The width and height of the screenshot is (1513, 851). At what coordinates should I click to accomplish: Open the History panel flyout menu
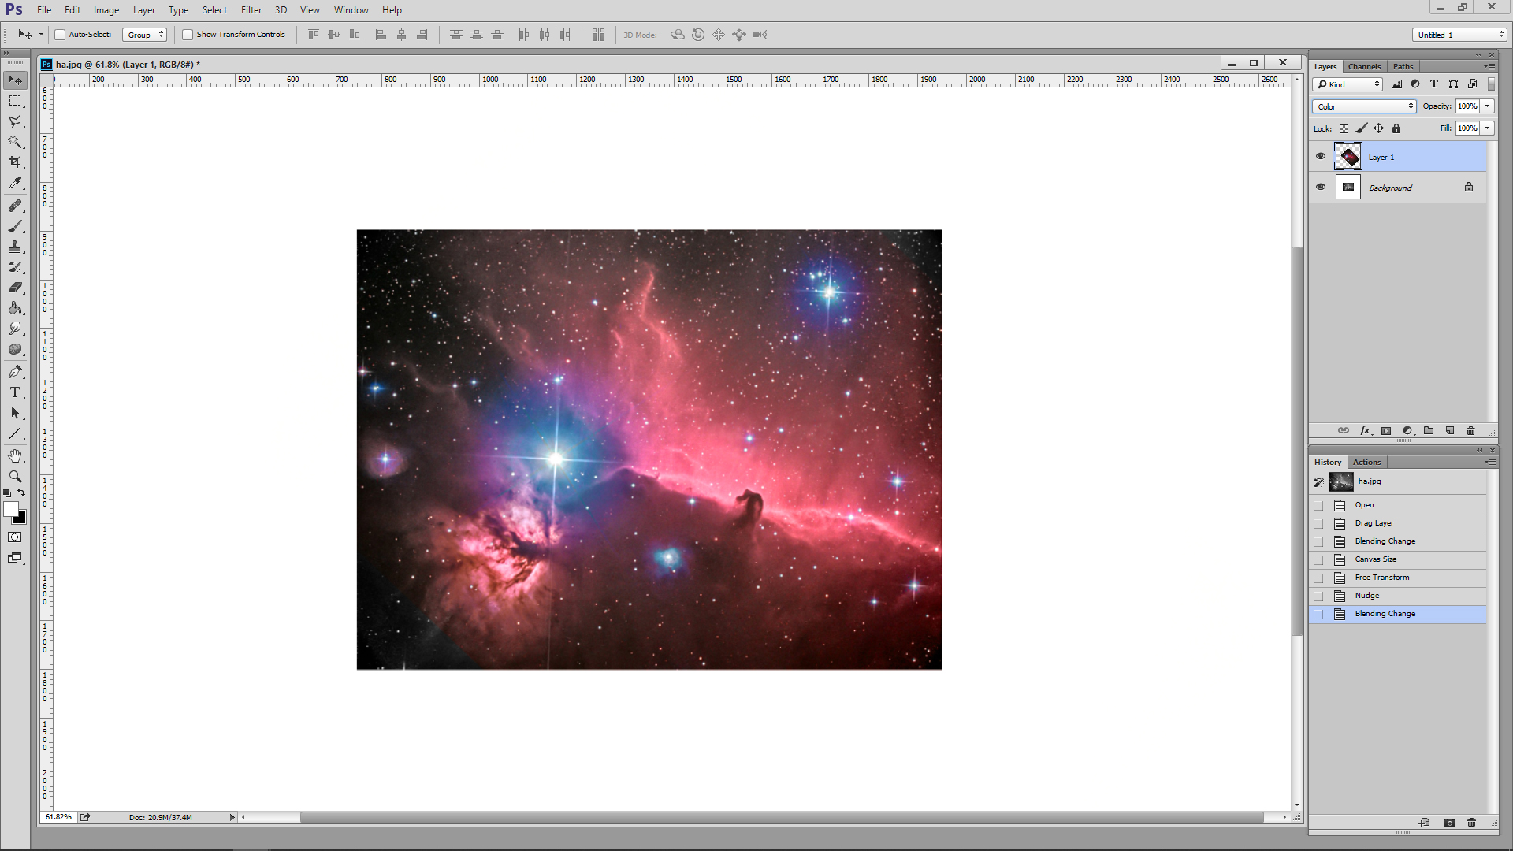1489,462
